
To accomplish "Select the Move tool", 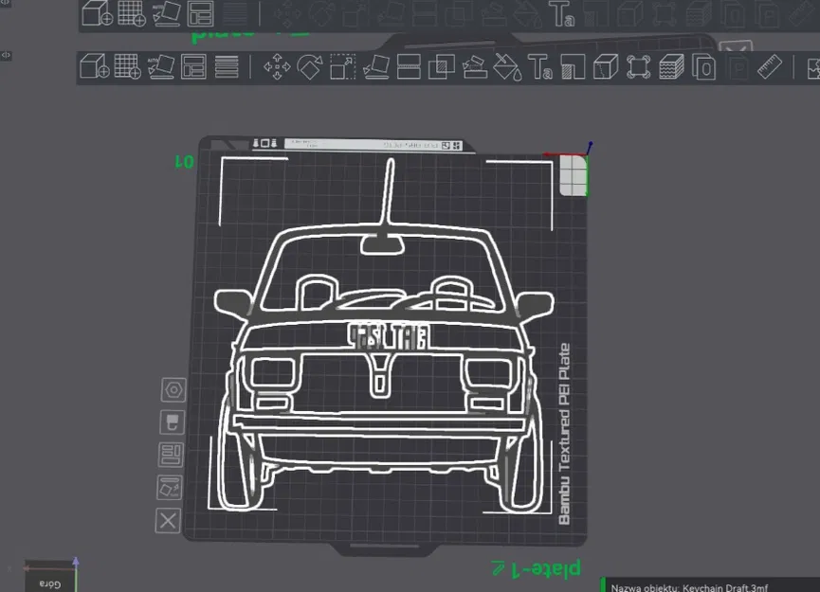I will click(x=276, y=68).
